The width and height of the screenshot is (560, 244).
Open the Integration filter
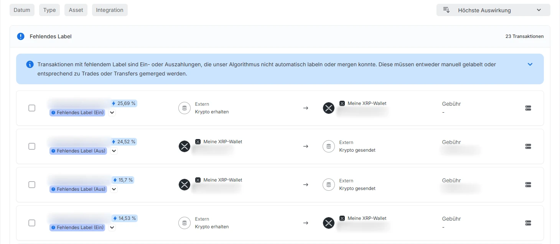[x=110, y=10]
